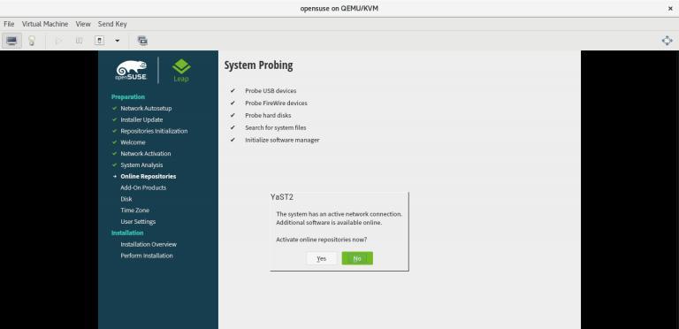
Task: Click the green Leap logo
Action: 181,70
